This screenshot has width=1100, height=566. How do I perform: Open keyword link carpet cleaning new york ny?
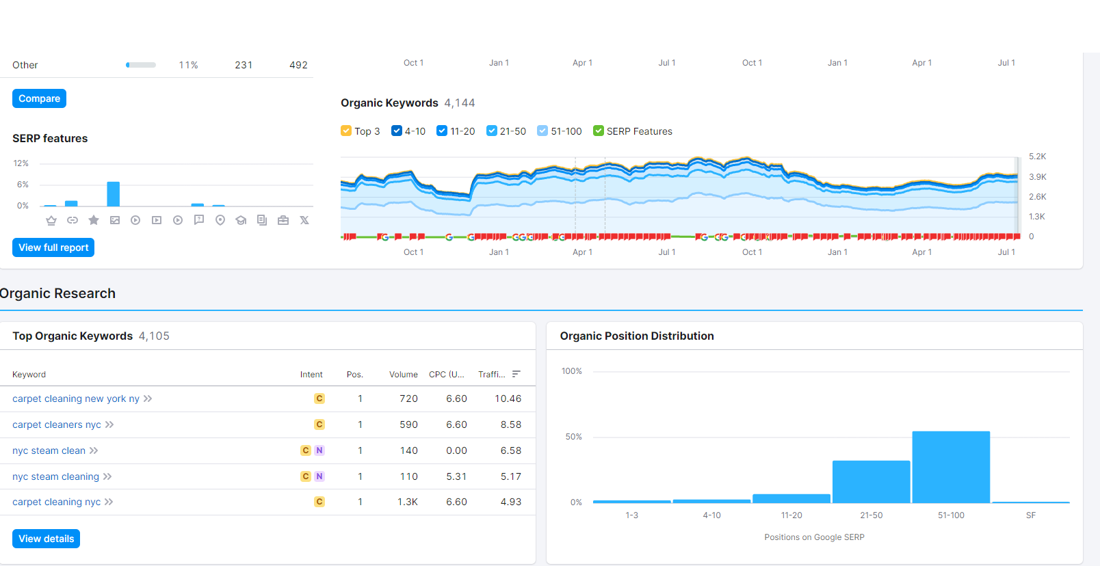(x=76, y=399)
